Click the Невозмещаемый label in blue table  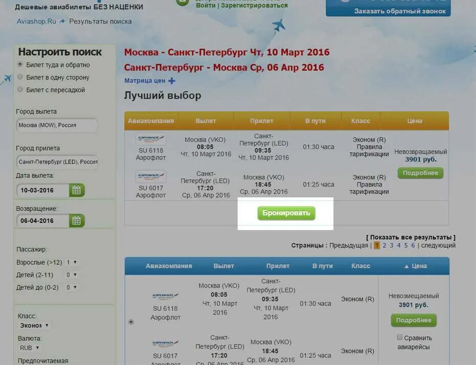pyautogui.click(x=414, y=296)
